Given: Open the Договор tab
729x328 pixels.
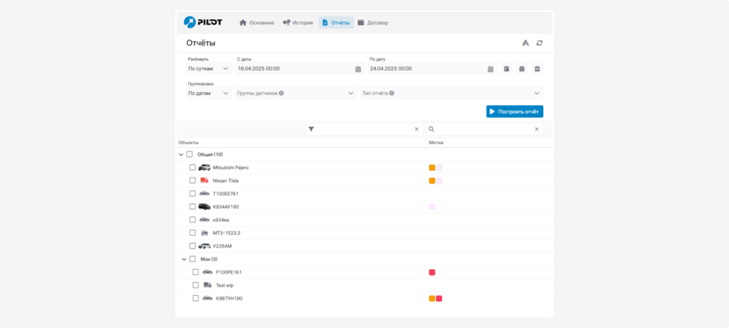Looking at the screenshot, I should coord(373,23).
